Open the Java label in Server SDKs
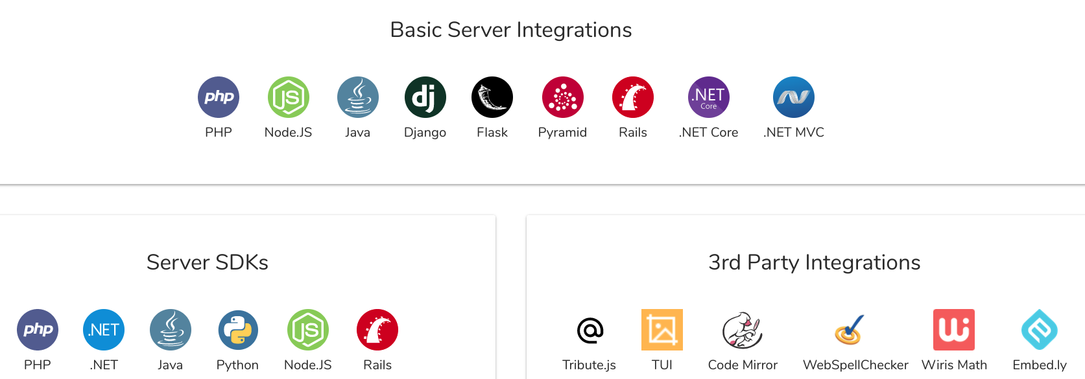Viewport: 1085px width, 379px height. [x=171, y=365]
